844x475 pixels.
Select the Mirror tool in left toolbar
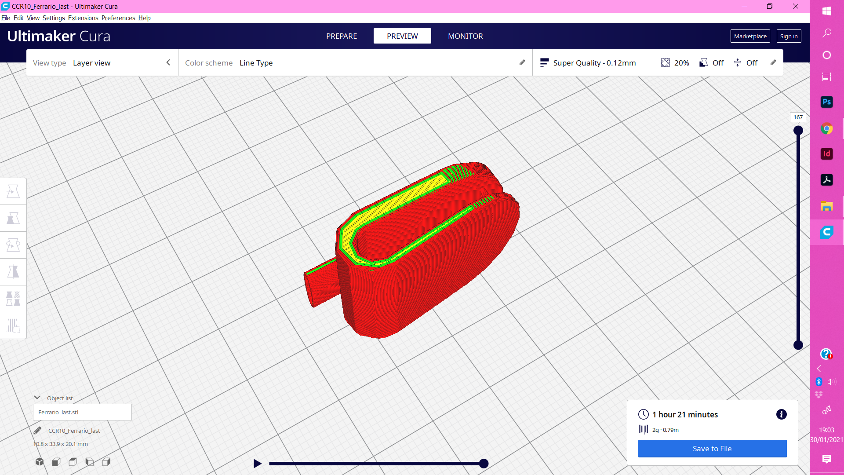[13, 272]
